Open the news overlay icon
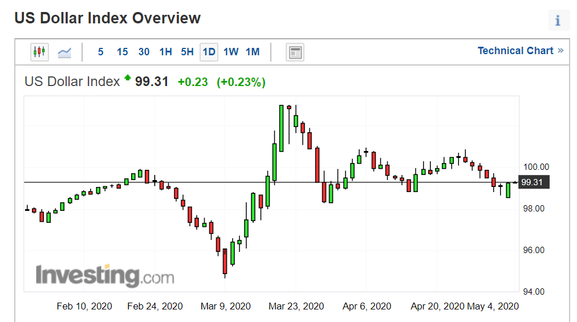577x322 pixels. [295, 52]
